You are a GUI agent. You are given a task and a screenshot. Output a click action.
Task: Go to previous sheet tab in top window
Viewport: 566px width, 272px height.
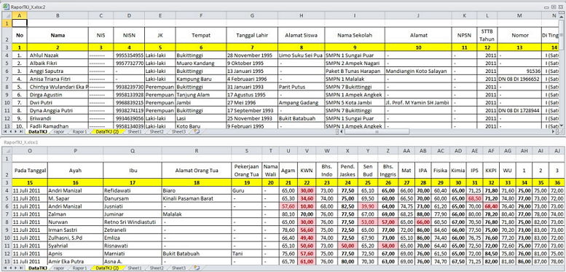[x=11, y=132]
